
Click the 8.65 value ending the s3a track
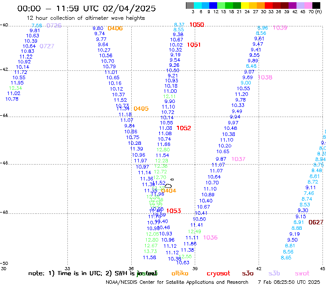coord(286,258)
